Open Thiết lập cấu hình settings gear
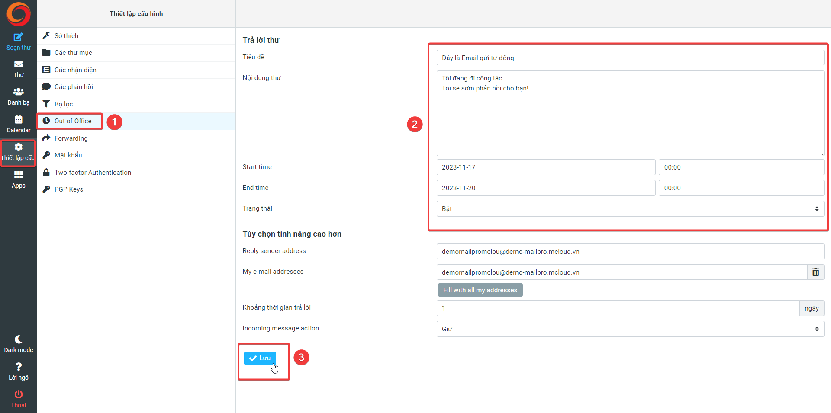 point(18,147)
